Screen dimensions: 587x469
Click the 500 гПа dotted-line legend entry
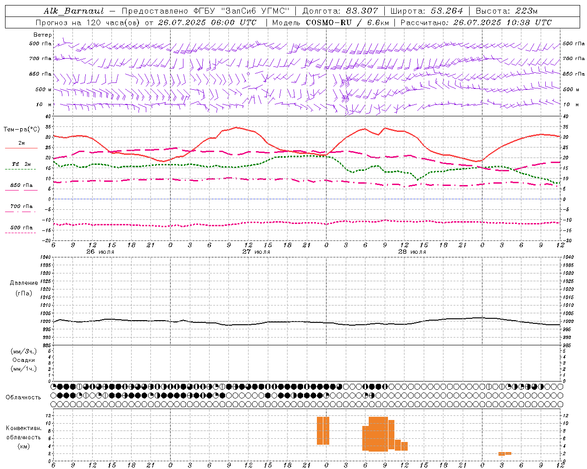pos(22,228)
